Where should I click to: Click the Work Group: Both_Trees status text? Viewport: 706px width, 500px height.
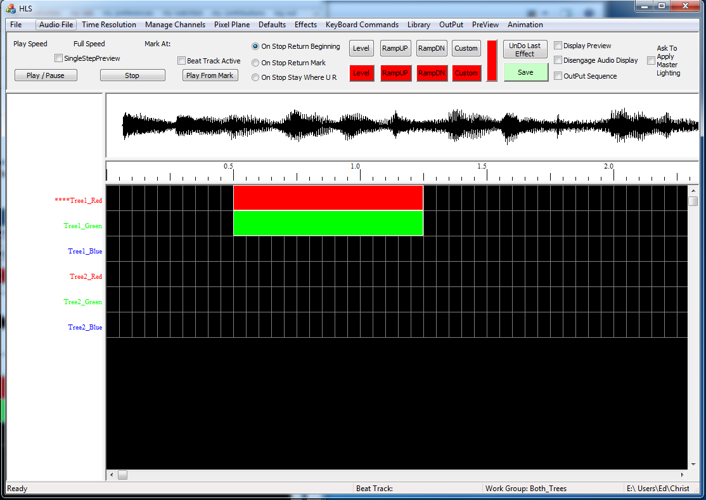coord(526,489)
